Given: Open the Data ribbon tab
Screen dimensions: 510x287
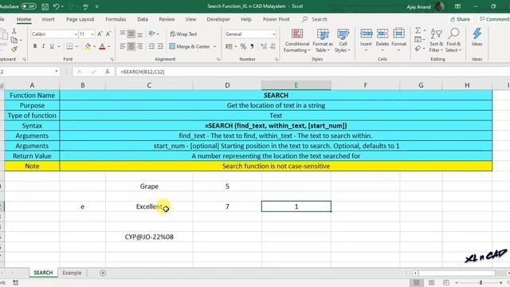Looking at the screenshot, I should [x=143, y=19].
